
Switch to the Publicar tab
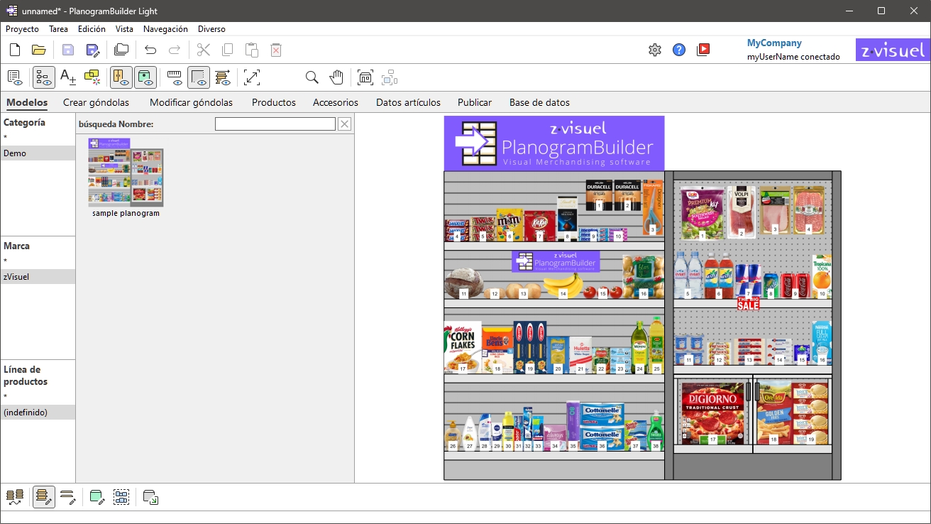point(475,102)
